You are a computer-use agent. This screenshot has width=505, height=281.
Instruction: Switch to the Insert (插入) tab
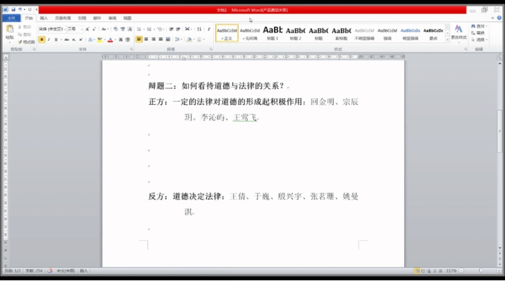[x=44, y=18]
